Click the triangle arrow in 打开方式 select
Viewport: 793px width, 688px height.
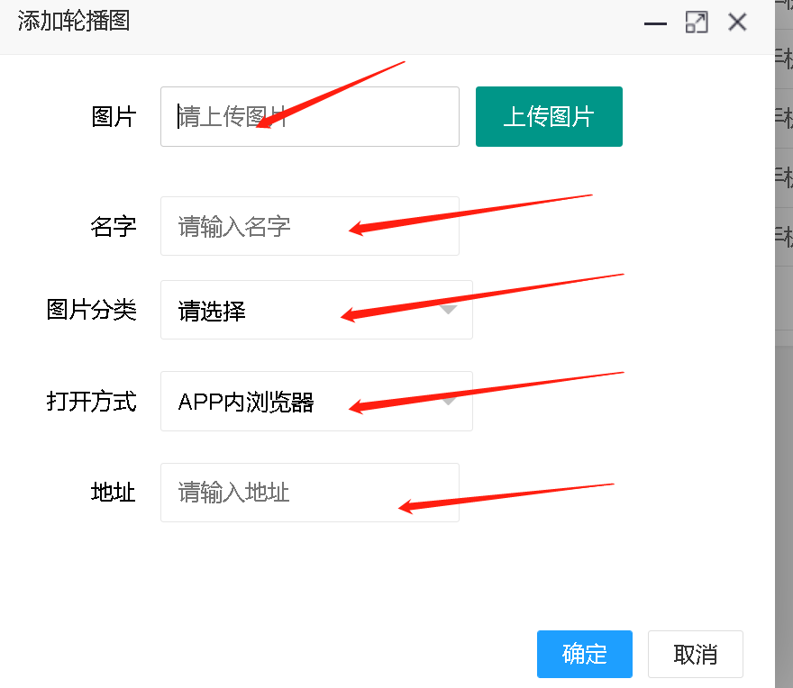pyautogui.click(x=450, y=401)
